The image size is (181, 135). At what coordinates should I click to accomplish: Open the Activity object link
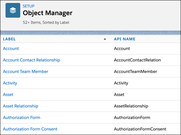[x=10, y=83]
